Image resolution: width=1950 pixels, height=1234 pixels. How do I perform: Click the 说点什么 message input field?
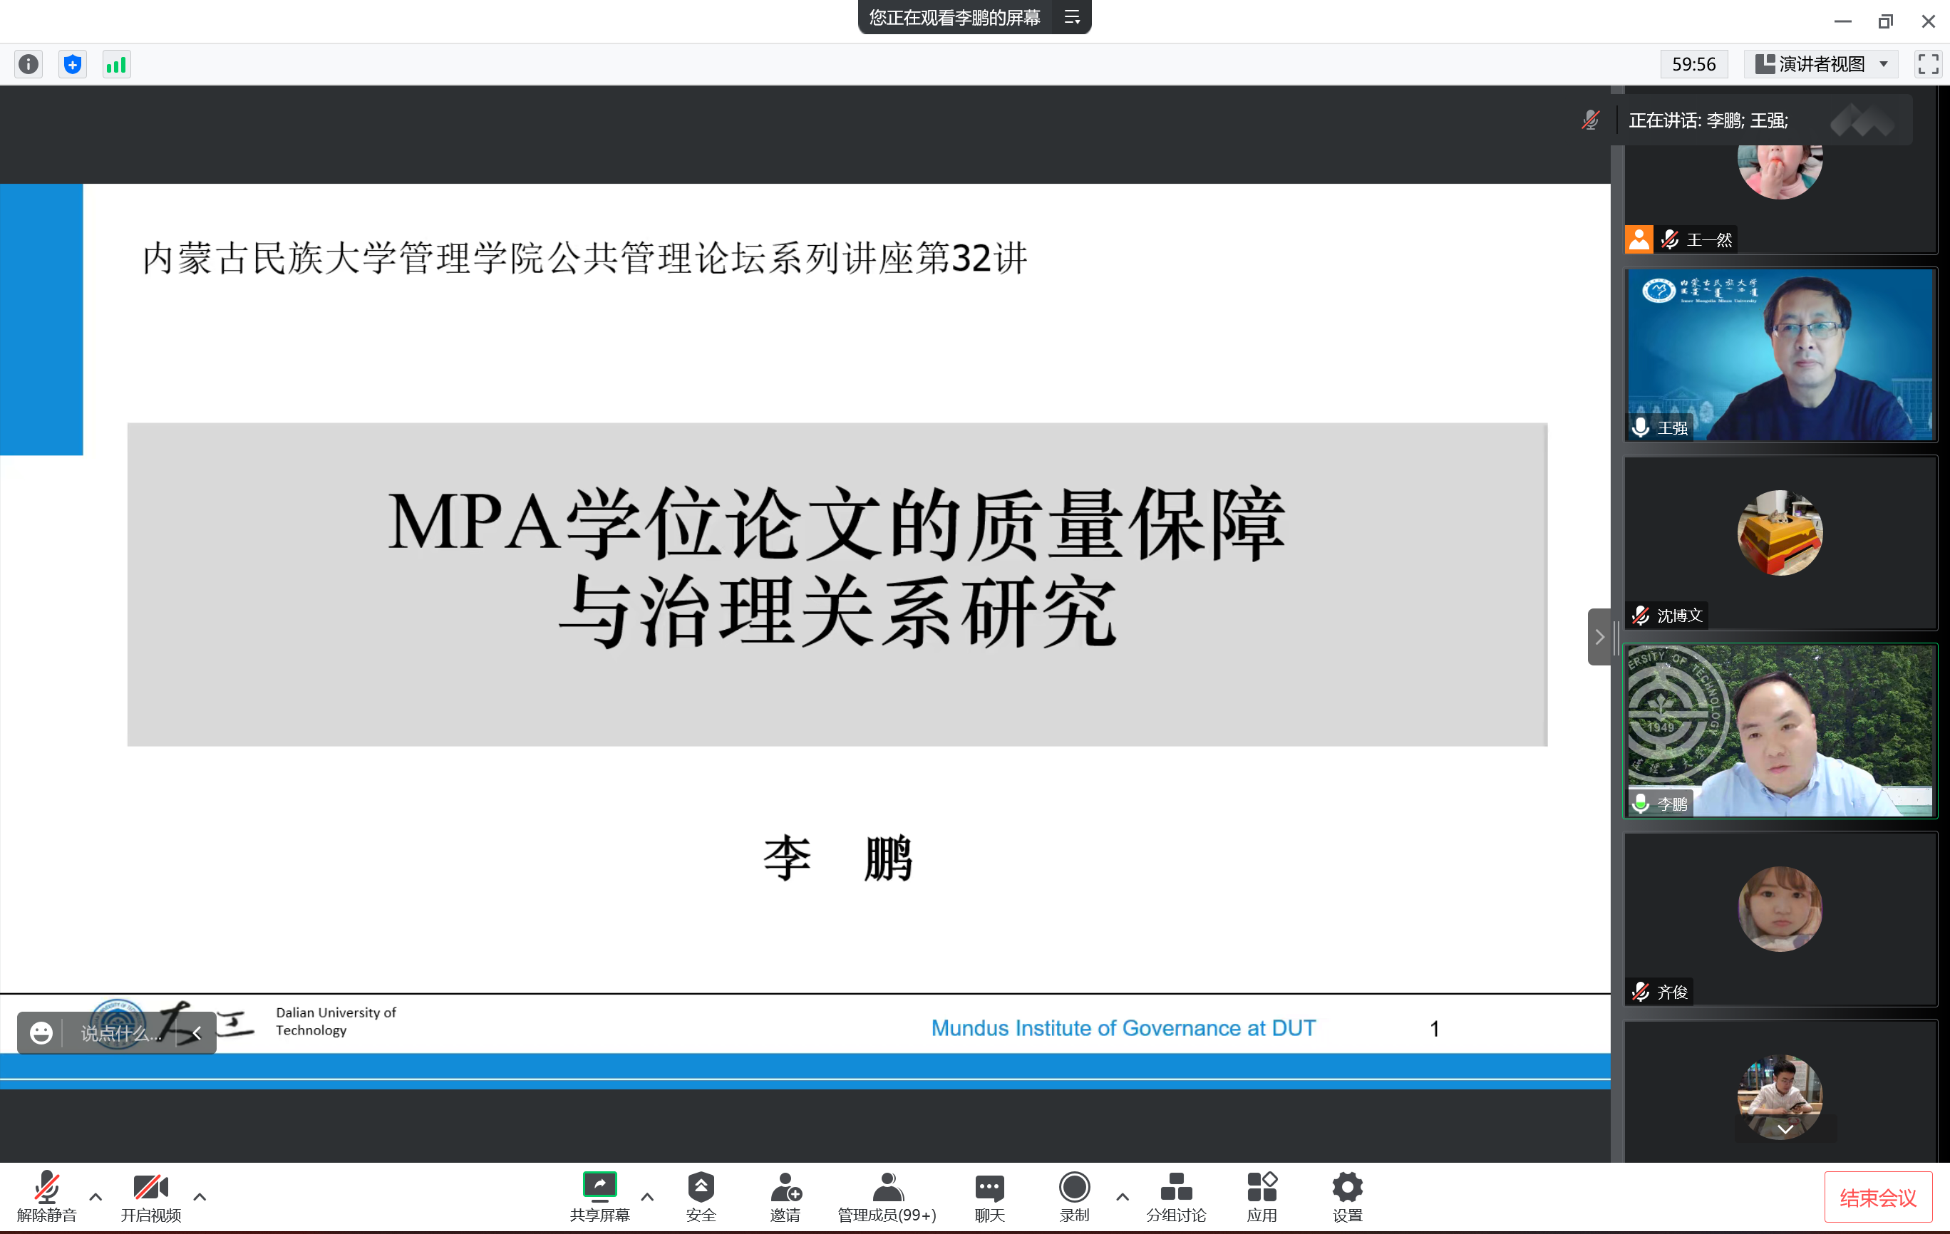tap(121, 1033)
